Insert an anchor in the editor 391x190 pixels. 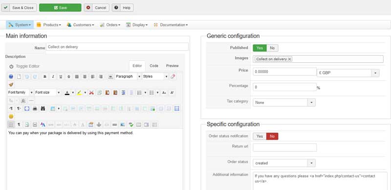pos(99,124)
